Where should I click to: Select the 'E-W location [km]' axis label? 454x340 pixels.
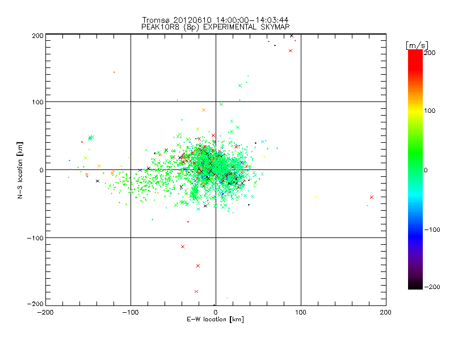click(215, 319)
